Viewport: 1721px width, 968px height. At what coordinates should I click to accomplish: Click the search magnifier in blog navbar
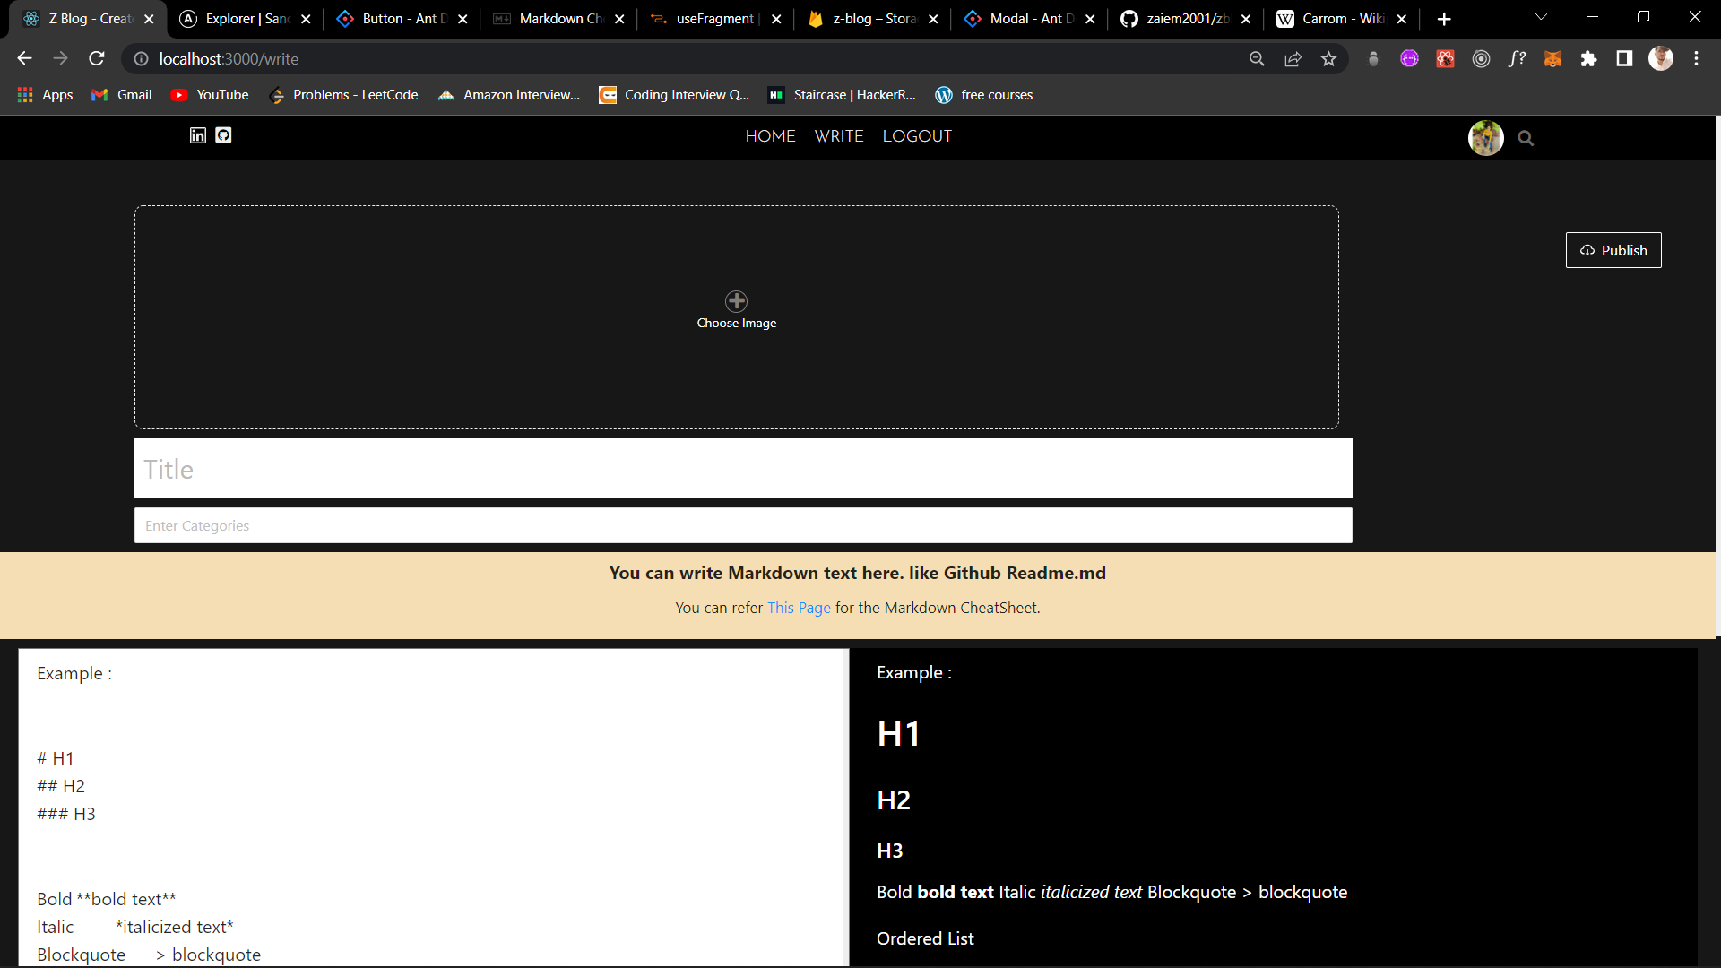click(x=1526, y=138)
